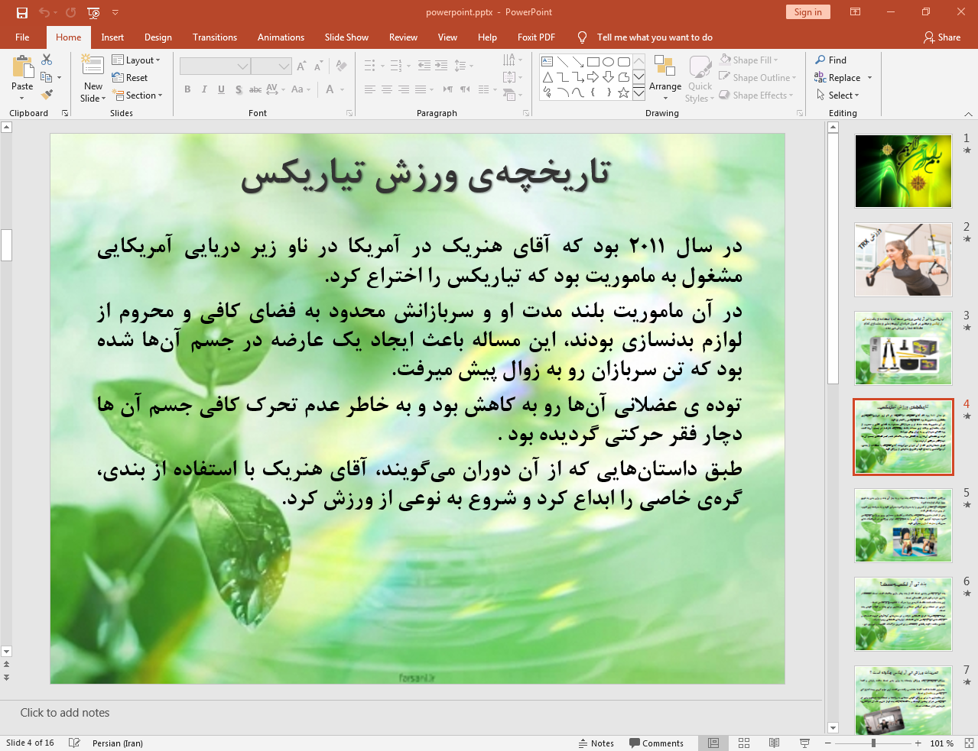Switch to Normal view in status bar

713,743
